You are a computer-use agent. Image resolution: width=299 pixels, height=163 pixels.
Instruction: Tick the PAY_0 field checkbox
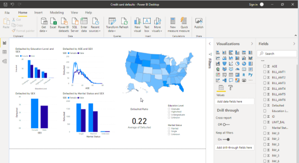pyautogui.click(x=265, y=133)
